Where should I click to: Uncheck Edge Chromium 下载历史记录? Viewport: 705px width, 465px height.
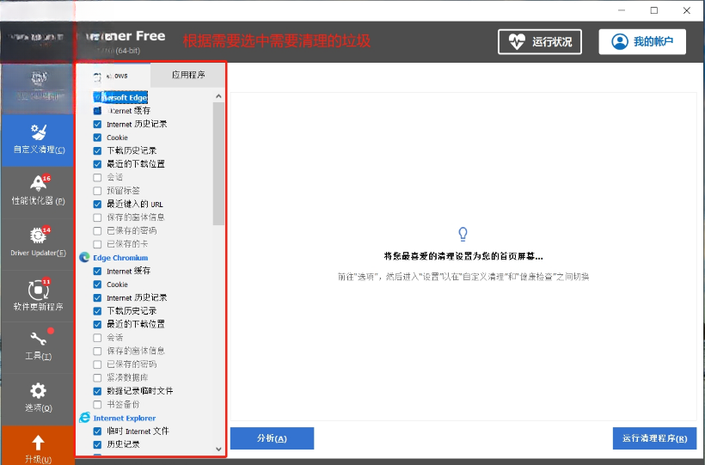tap(97, 311)
